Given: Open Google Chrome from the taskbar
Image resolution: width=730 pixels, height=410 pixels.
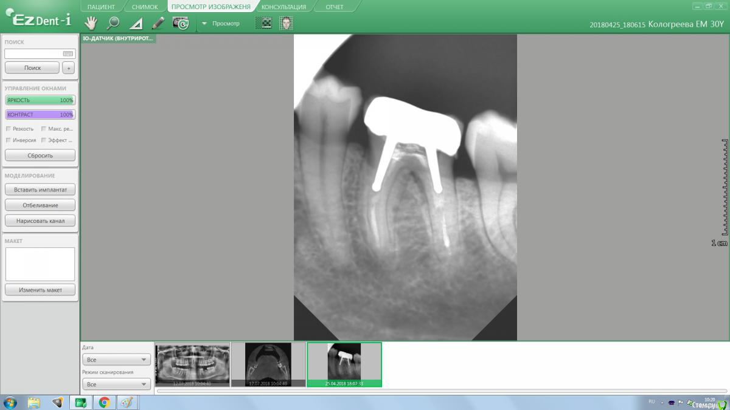Looking at the screenshot, I should tap(104, 402).
